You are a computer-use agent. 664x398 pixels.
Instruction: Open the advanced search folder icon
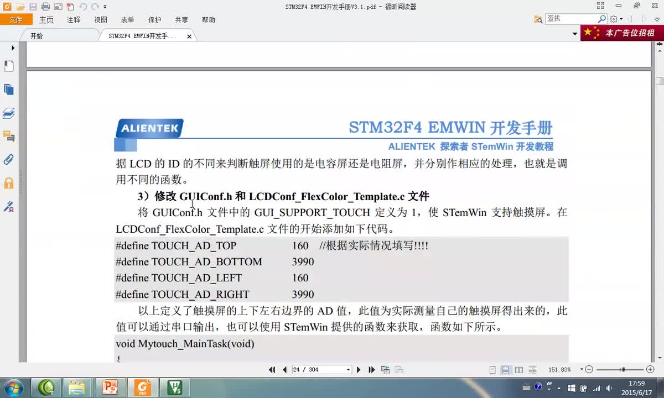[538, 19]
